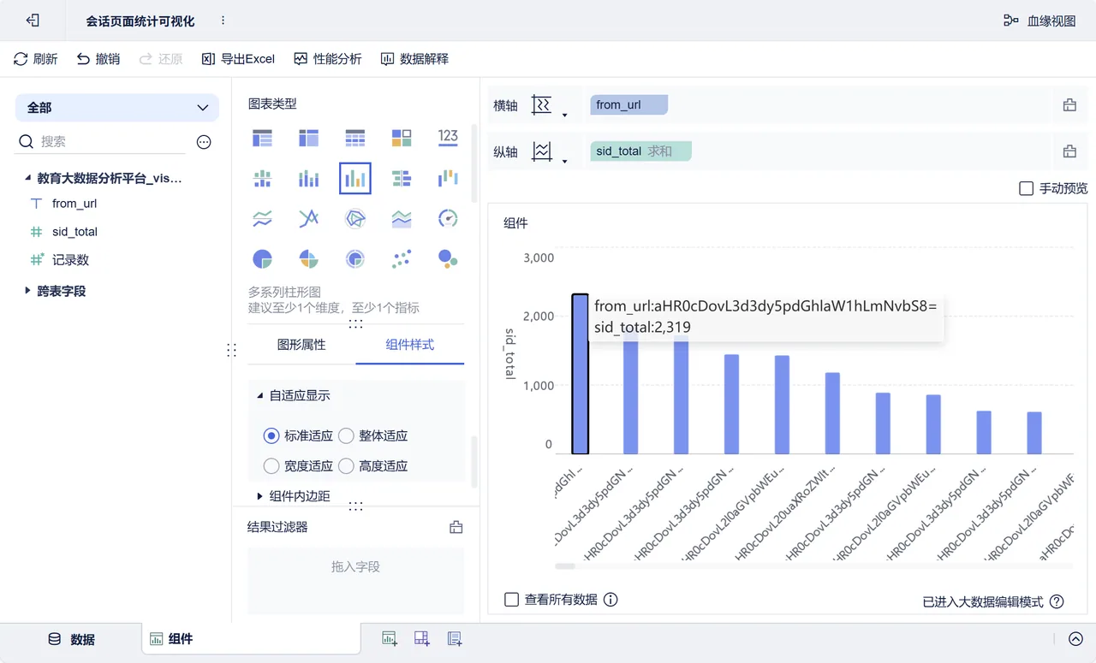Open field options menu beside search box
Screen dimensions: 1096x663
point(204,142)
